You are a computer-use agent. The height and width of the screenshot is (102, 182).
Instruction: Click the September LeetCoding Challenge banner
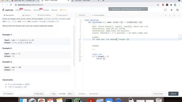(128, 9)
